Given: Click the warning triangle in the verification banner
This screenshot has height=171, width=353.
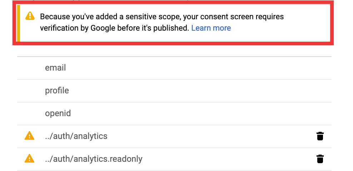Looking at the screenshot, I should [x=30, y=16].
